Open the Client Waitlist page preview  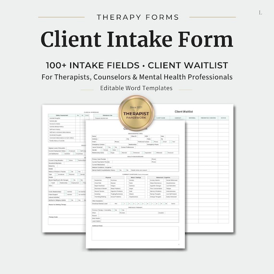pyautogui.click(x=209, y=168)
